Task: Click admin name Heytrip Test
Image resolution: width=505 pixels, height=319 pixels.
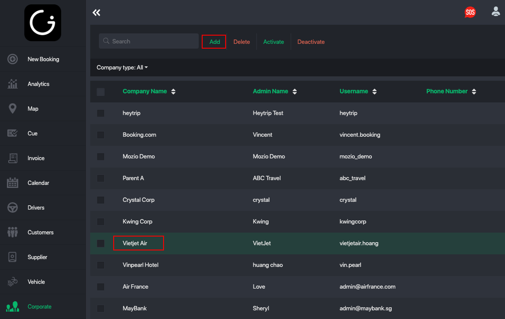Action: (x=268, y=113)
